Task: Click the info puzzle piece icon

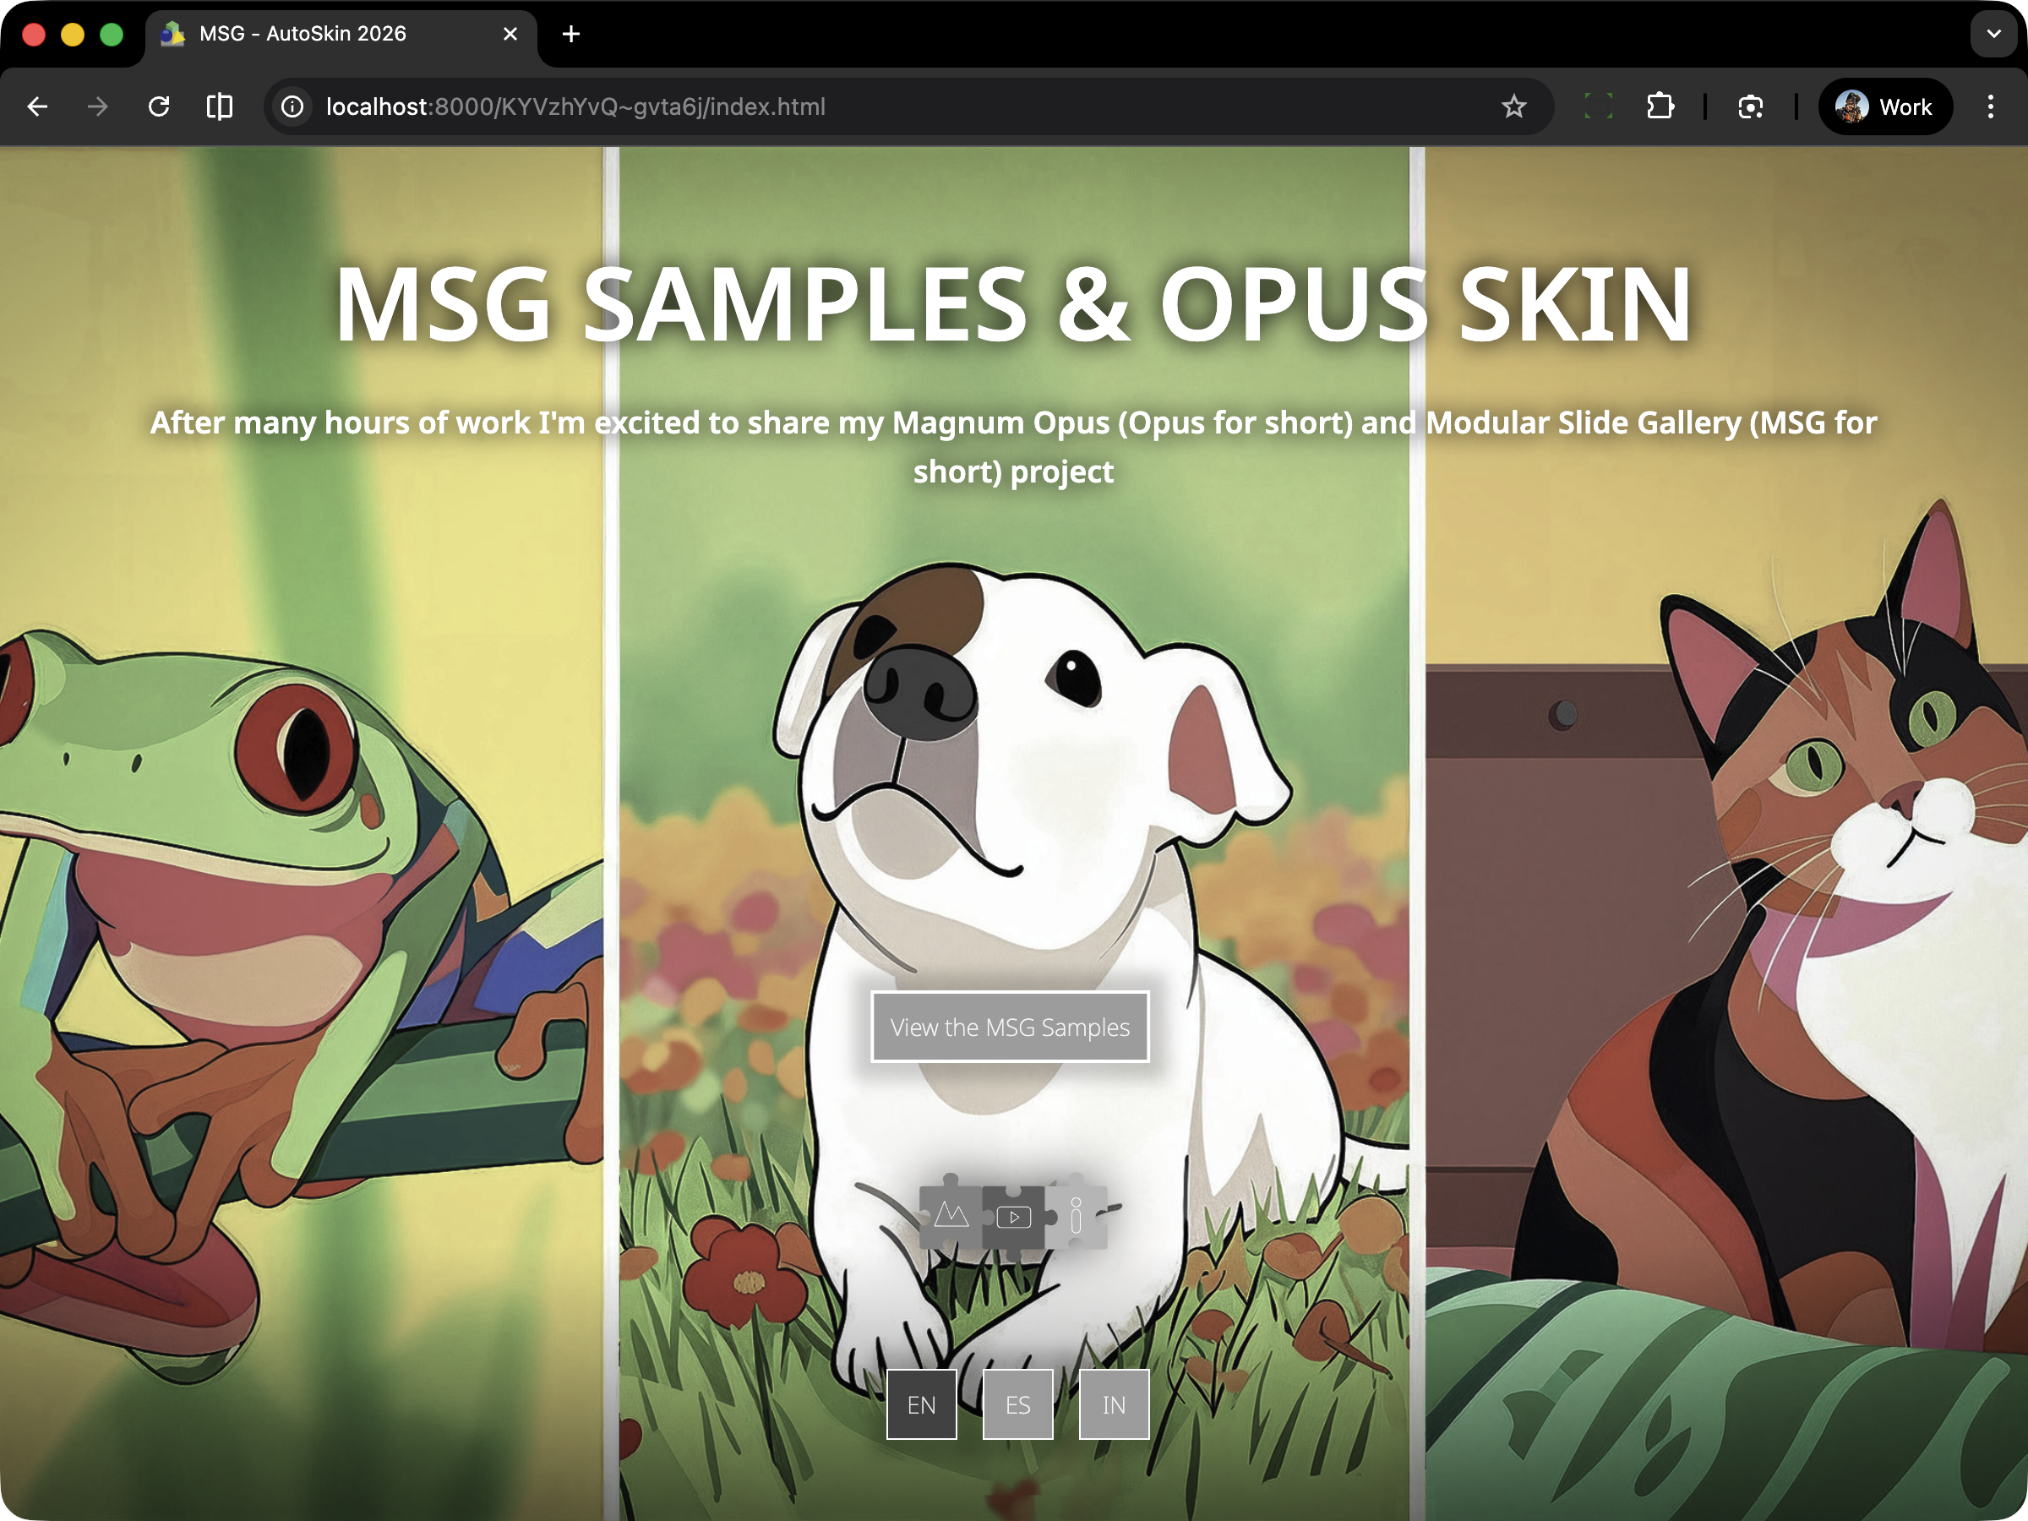Action: pyautogui.click(x=1077, y=1217)
